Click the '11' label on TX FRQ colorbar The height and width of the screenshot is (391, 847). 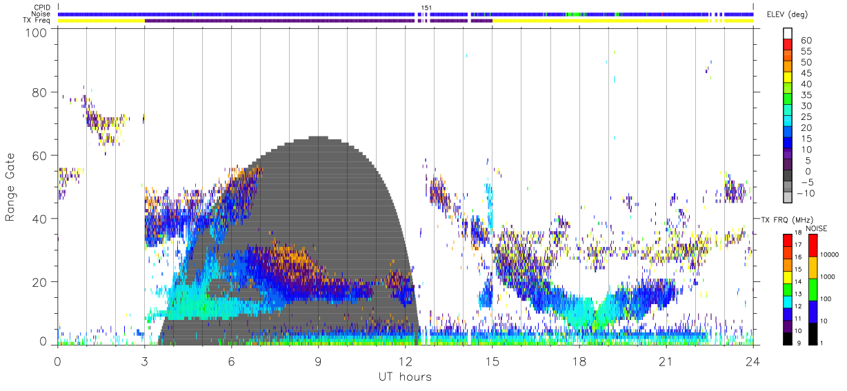799,320
